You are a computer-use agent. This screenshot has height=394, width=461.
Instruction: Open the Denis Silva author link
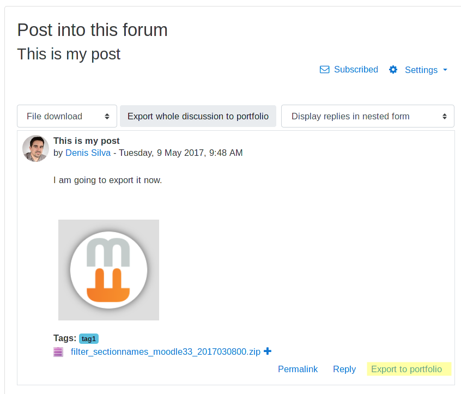click(88, 153)
